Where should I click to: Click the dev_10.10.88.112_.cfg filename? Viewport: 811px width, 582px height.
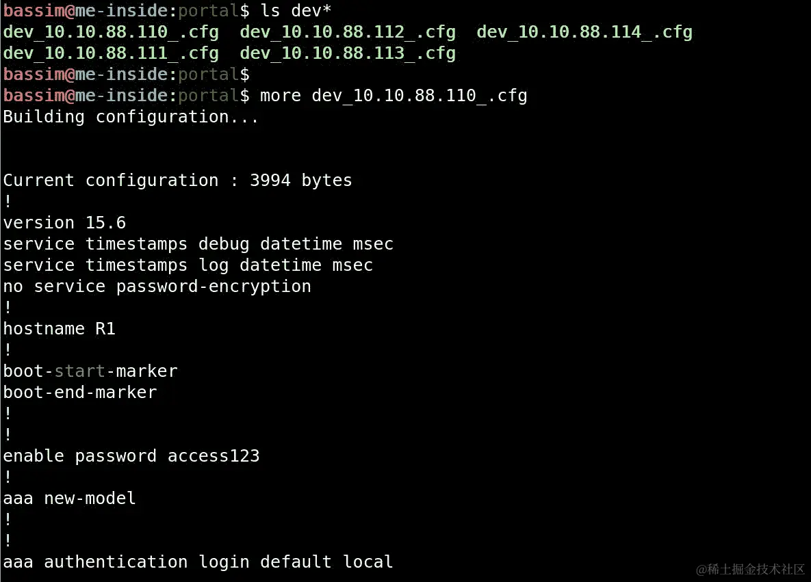348,32
